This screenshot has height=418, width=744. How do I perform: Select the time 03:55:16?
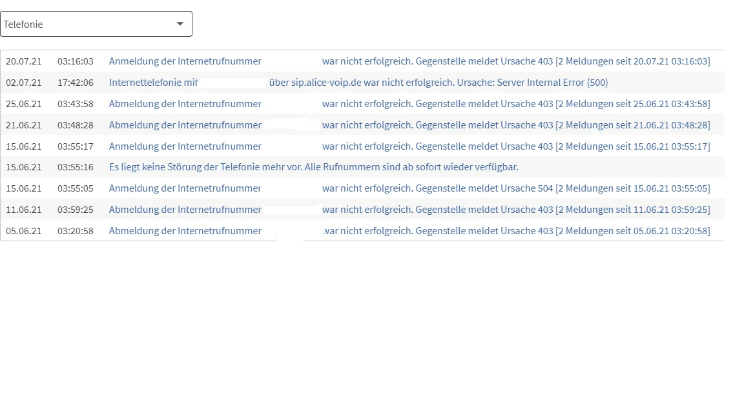pyautogui.click(x=76, y=167)
